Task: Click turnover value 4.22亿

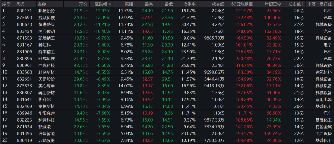Action: 218,24
